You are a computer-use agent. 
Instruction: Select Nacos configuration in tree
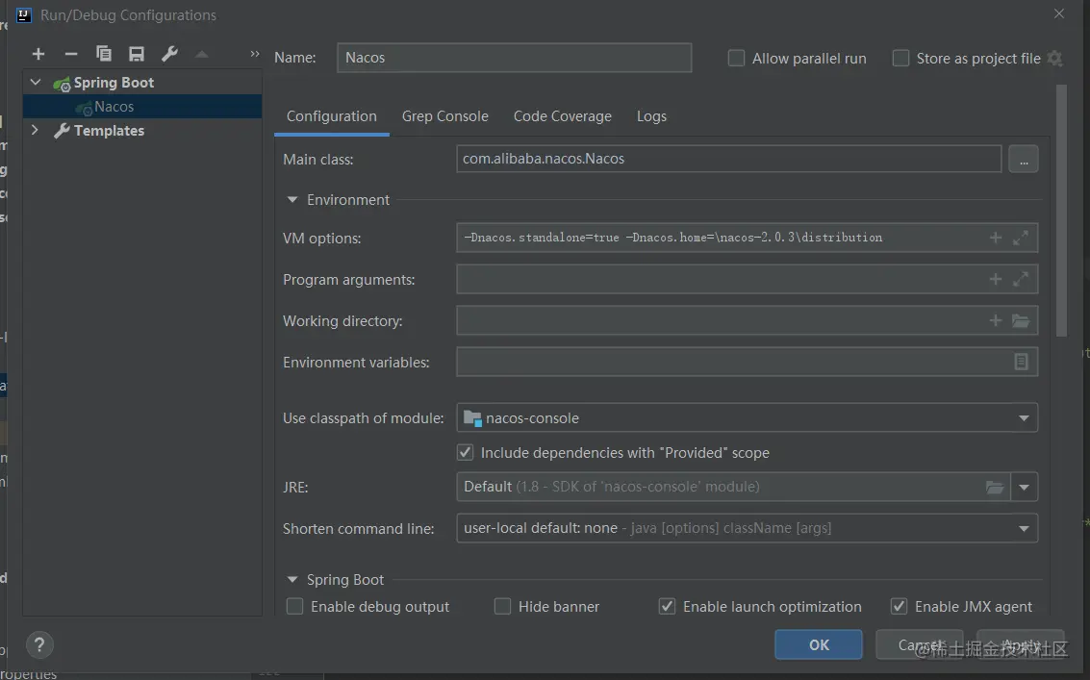pos(114,107)
